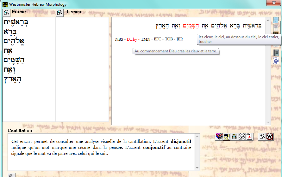
Task: Open the light blue book thumbnail in the sidebar
Action: [276, 20]
